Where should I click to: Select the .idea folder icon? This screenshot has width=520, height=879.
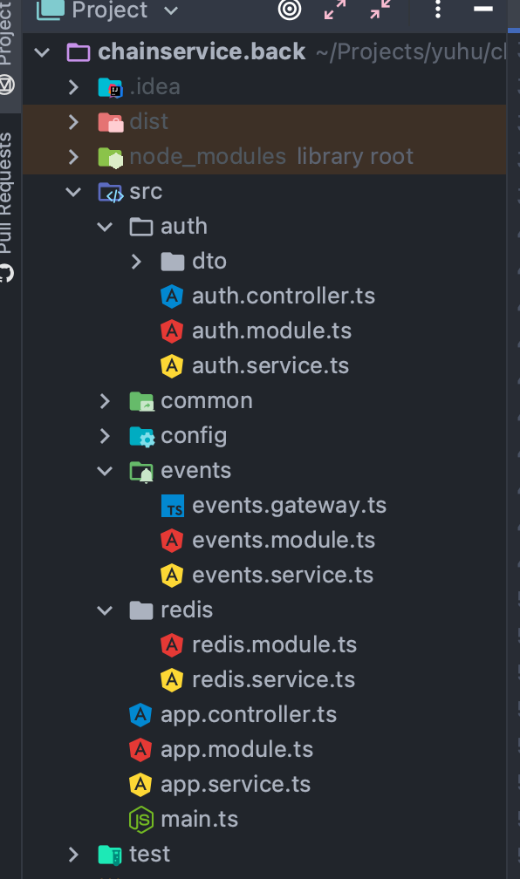109,86
